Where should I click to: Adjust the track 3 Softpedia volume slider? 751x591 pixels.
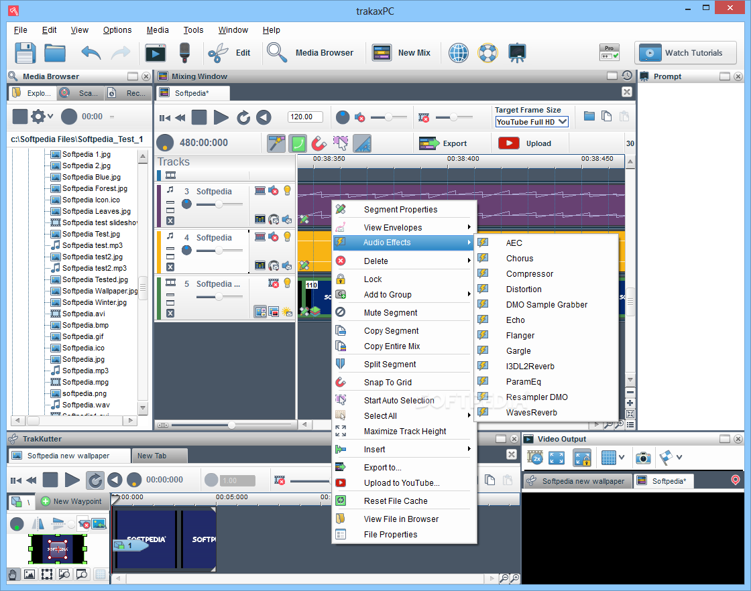tap(219, 204)
